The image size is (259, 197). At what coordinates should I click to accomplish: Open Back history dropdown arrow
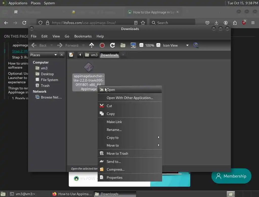pyautogui.click(x=51, y=45)
